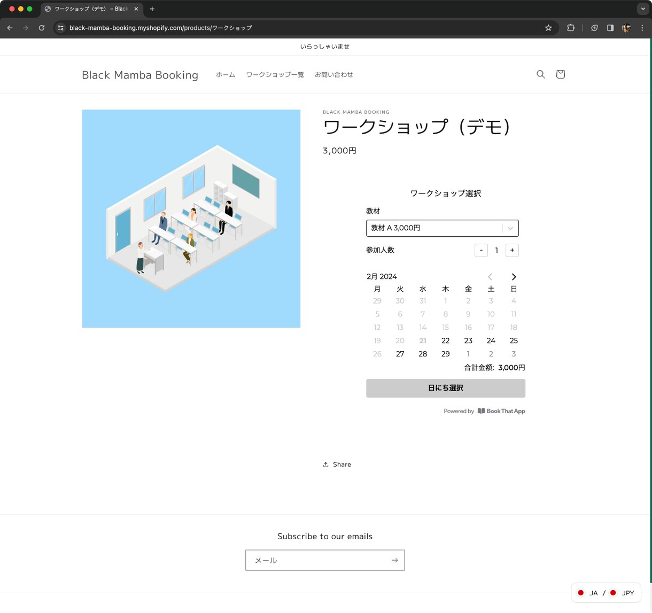Open the お問い合わせ menu item

pyautogui.click(x=334, y=75)
